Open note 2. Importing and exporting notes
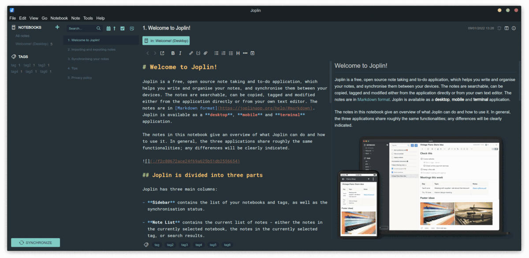529x258 pixels. click(x=101, y=50)
